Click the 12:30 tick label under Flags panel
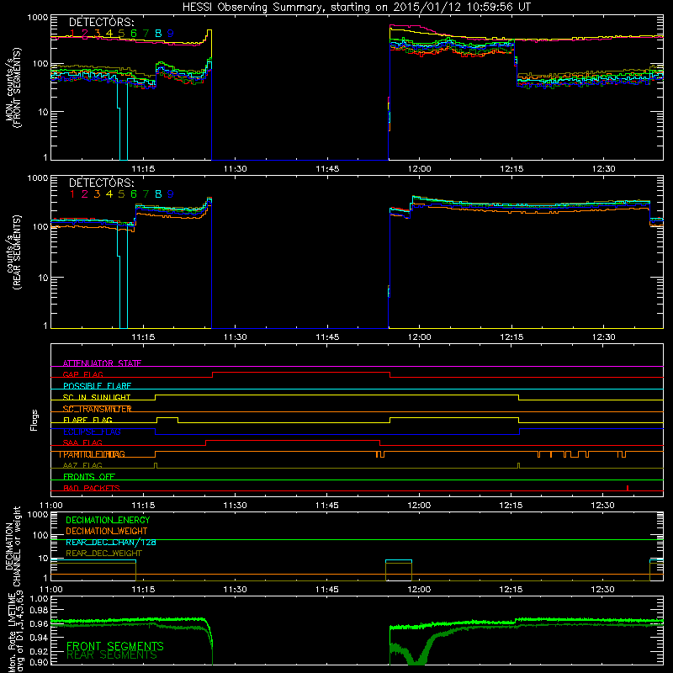This screenshot has width=673, height=673. 602,506
